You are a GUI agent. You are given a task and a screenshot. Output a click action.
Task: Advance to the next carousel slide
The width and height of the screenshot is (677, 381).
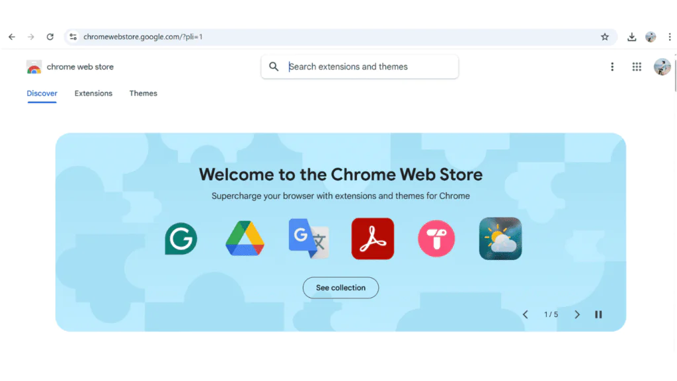pos(577,314)
